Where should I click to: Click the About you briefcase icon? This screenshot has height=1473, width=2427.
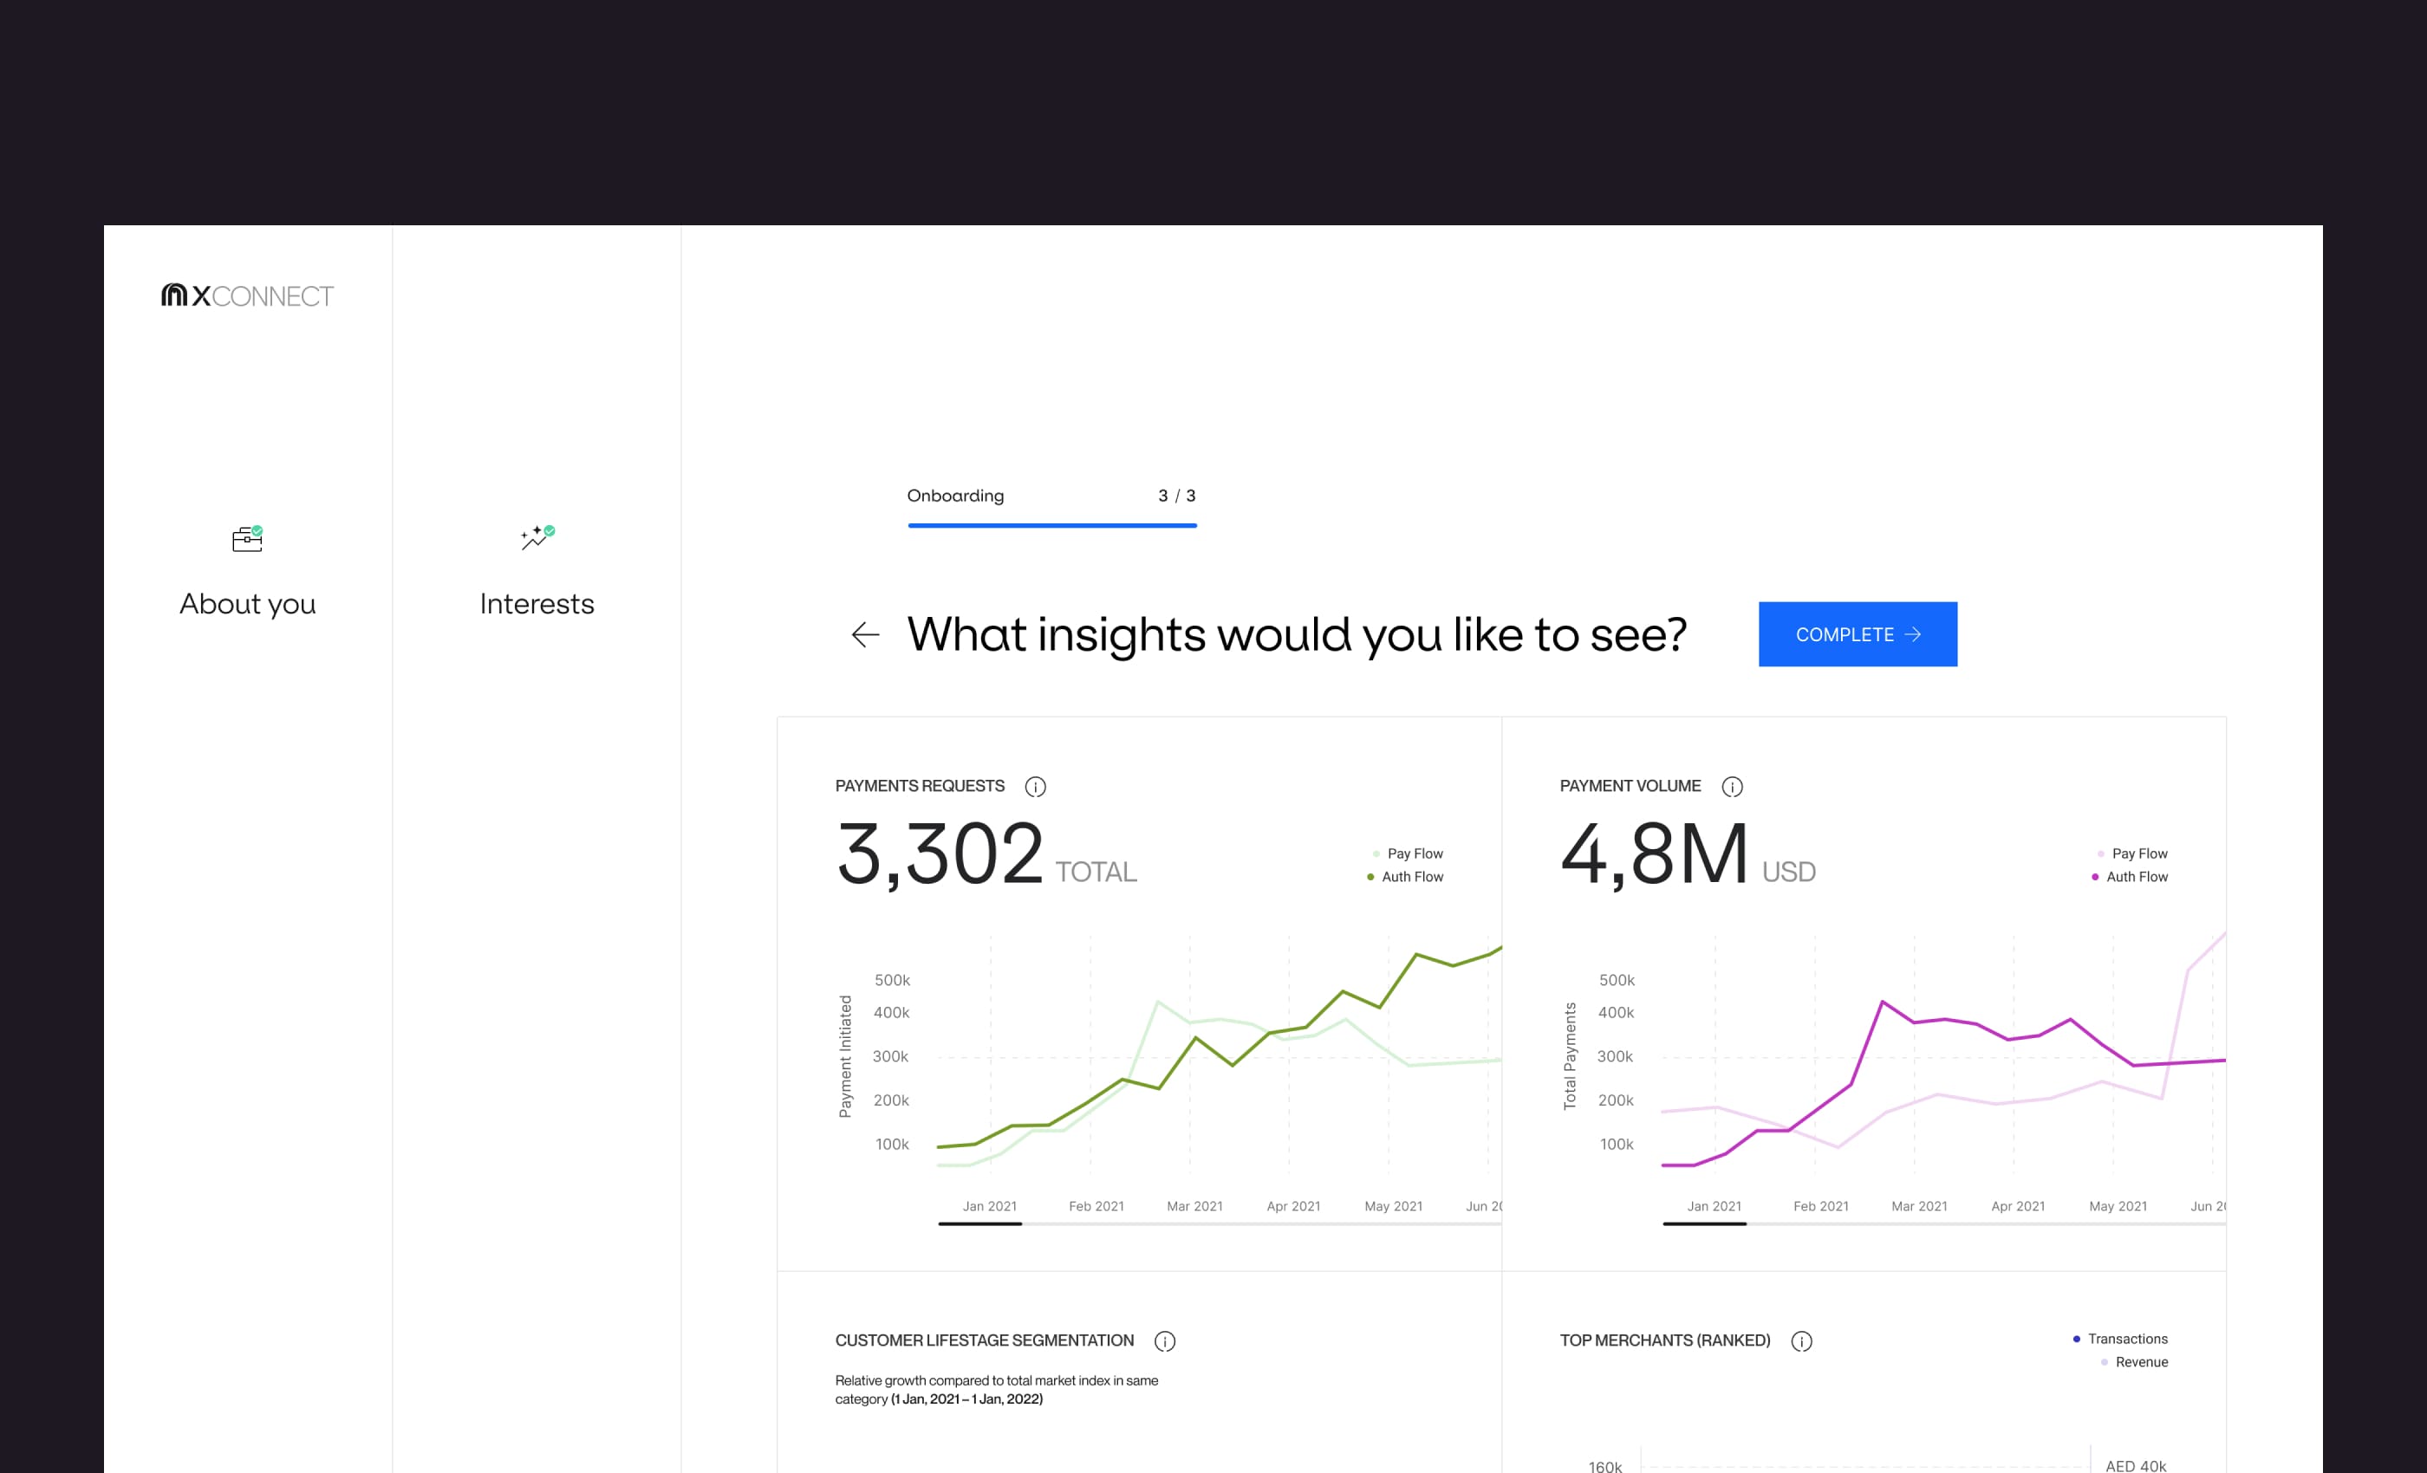pyautogui.click(x=247, y=539)
